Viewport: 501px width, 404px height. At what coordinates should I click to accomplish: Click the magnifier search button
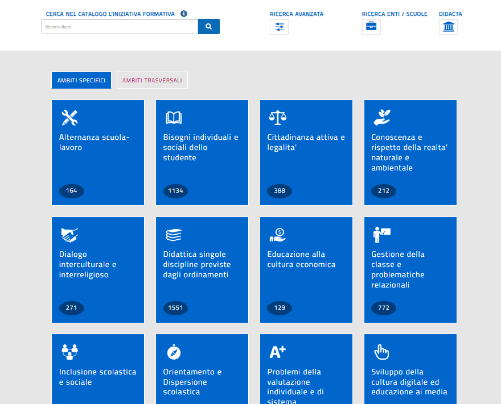pos(208,27)
